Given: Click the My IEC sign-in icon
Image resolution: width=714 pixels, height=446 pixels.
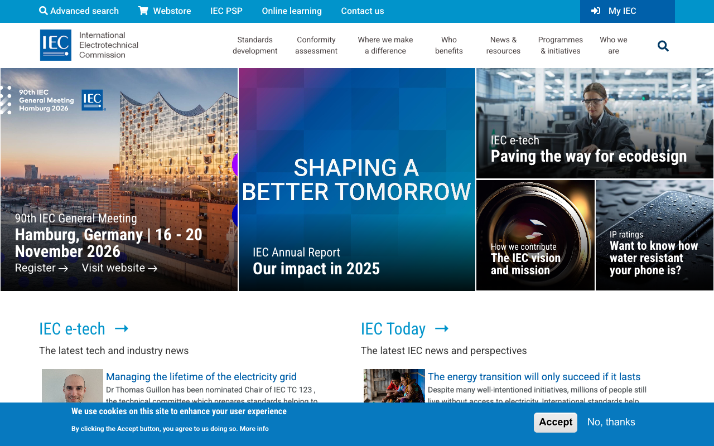Looking at the screenshot, I should [x=596, y=11].
